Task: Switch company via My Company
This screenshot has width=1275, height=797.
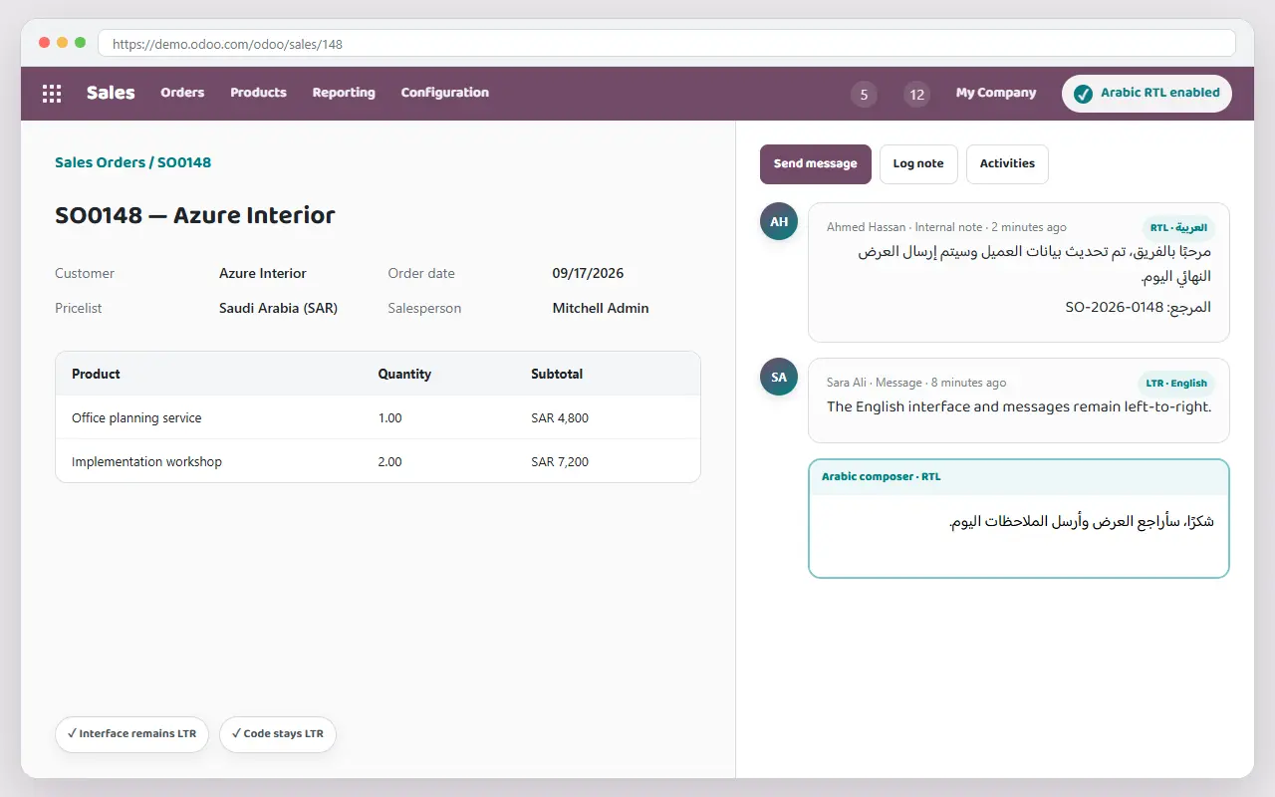Action: (x=996, y=93)
